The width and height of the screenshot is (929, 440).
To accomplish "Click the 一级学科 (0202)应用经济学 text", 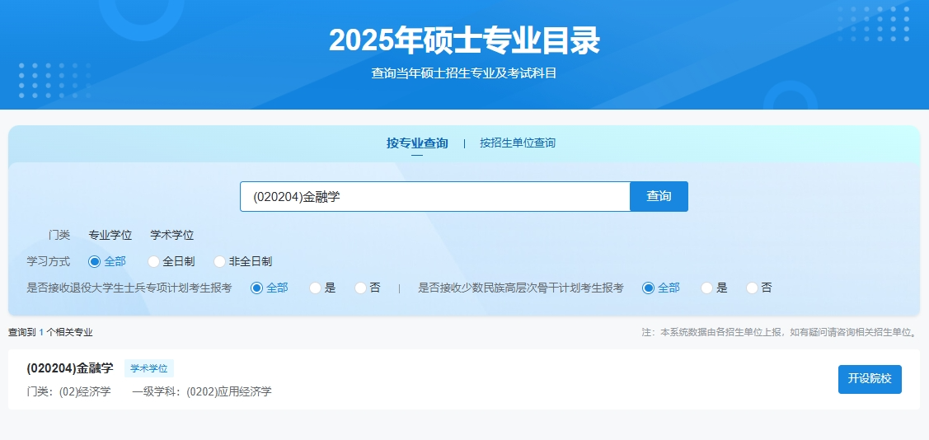I will [202, 391].
